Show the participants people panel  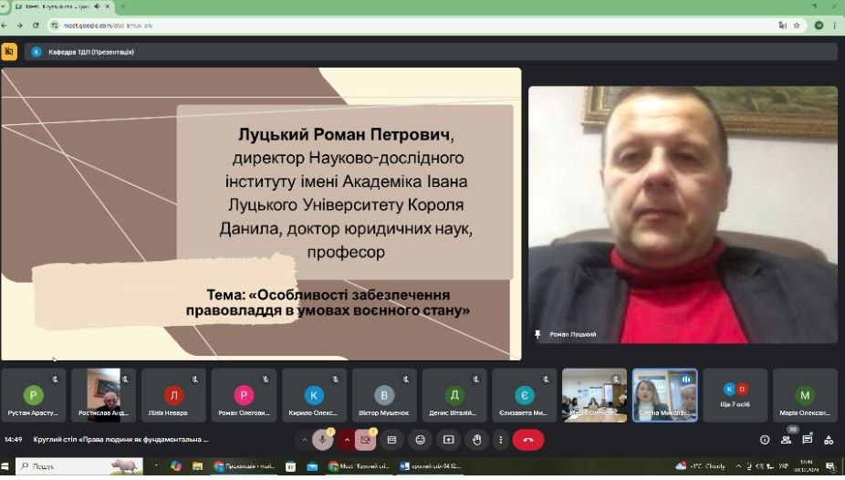pos(786,440)
